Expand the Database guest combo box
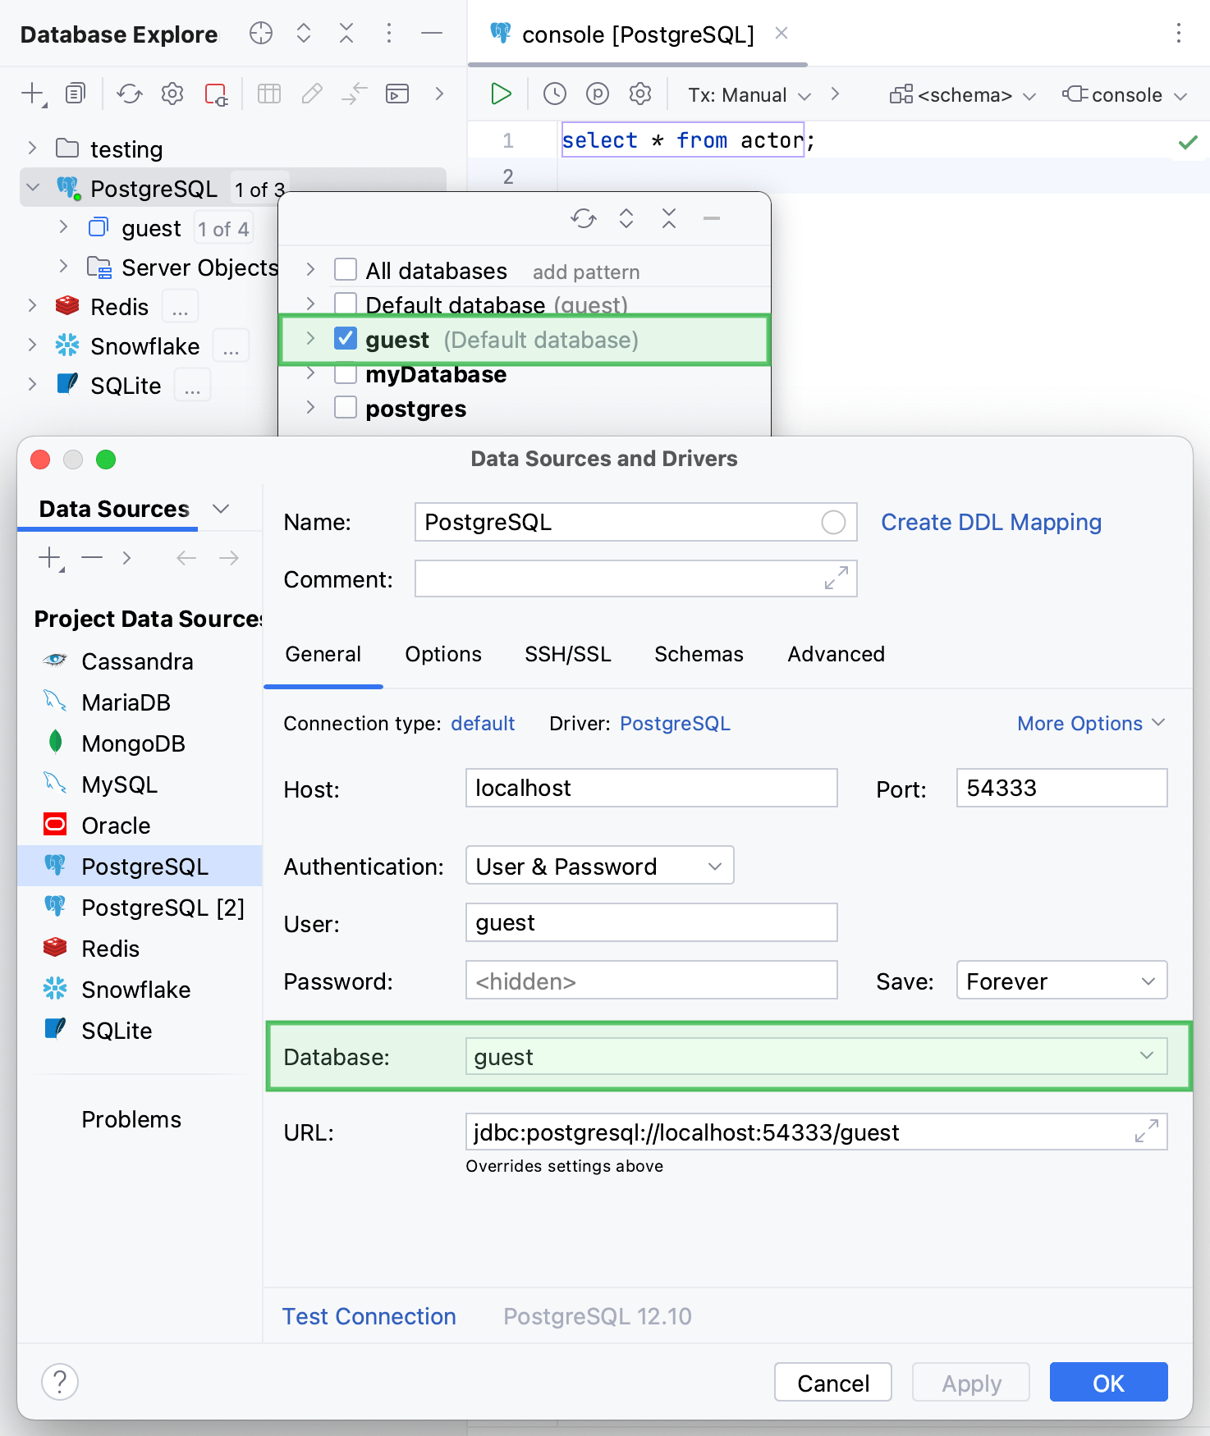 [1146, 1056]
